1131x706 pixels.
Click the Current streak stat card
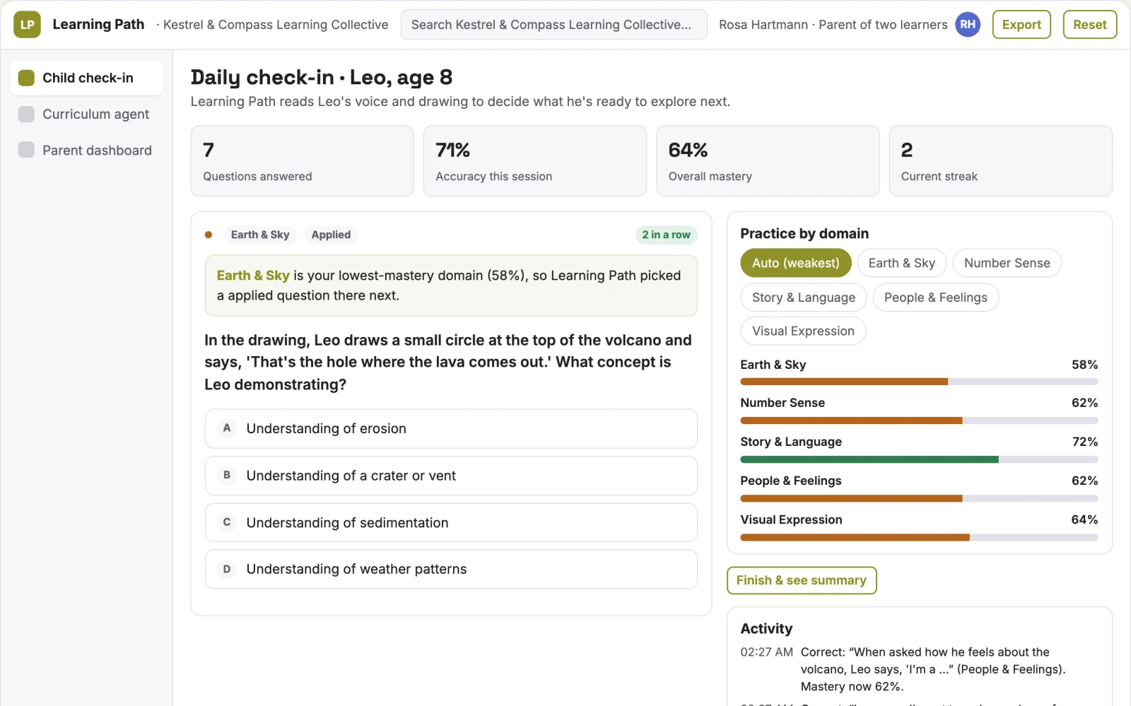1000,161
